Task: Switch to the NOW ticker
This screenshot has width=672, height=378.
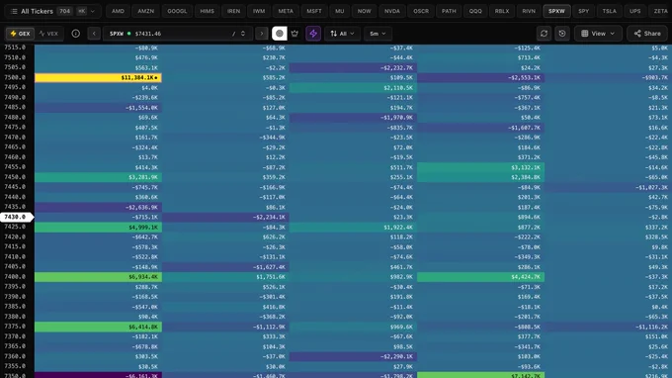Action: (x=365, y=11)
